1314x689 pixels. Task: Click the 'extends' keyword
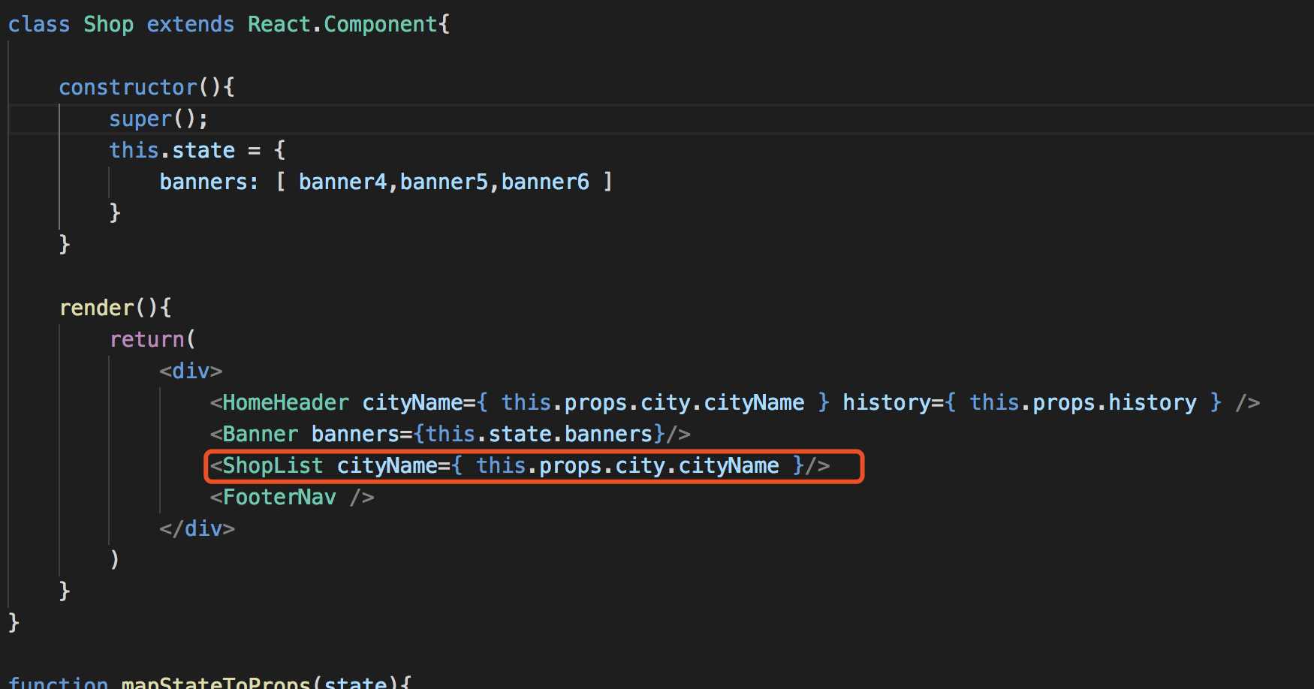(191, 25)
